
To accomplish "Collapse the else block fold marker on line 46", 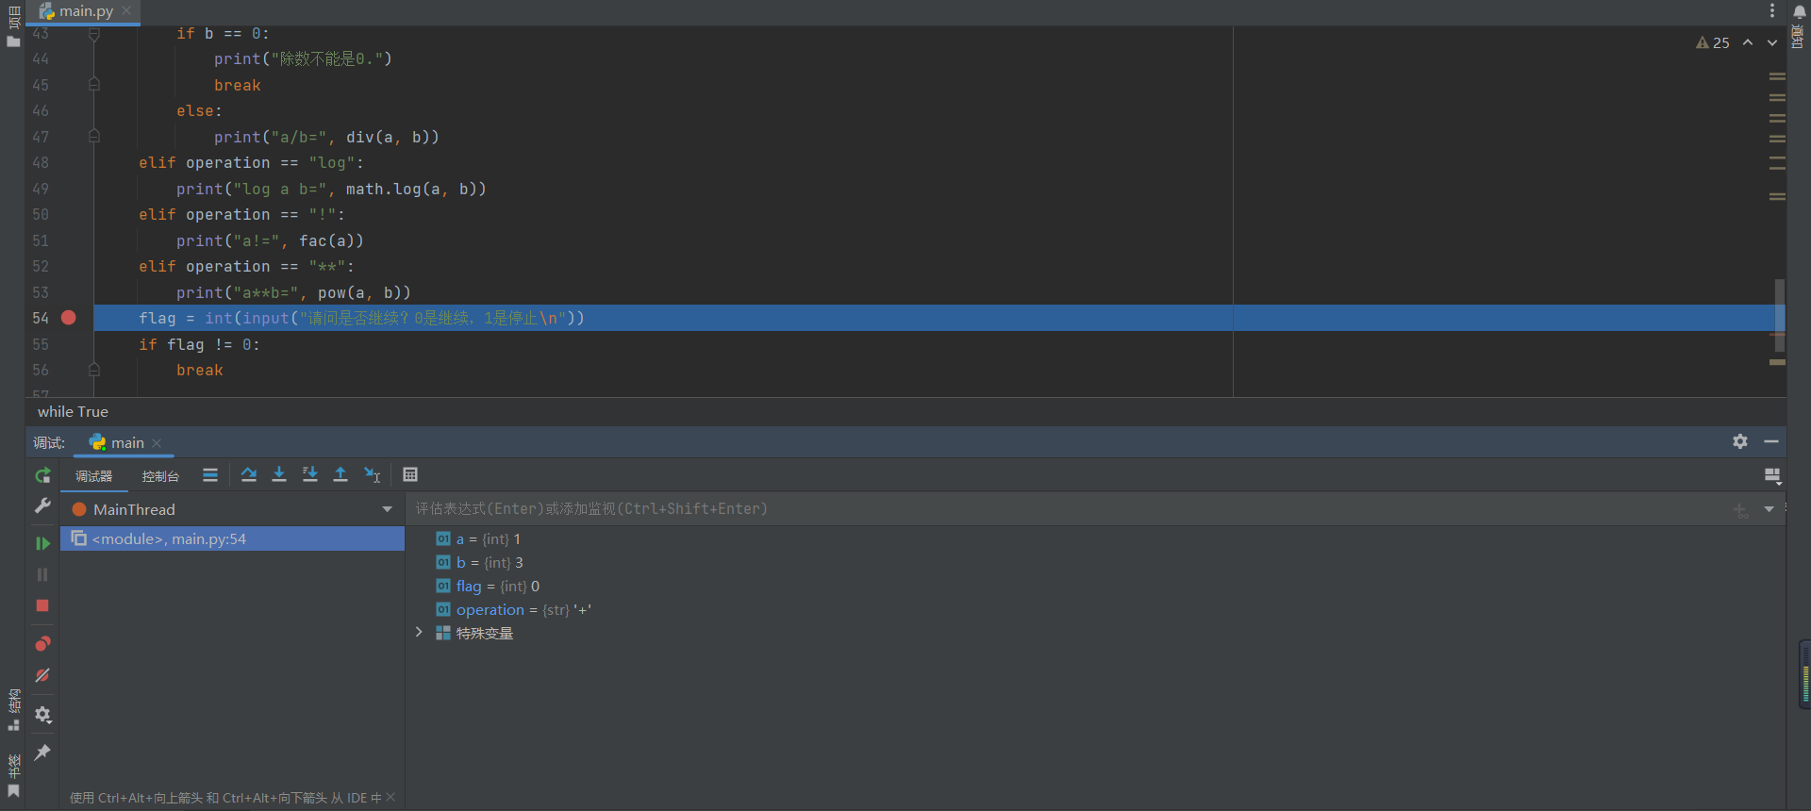I will (x=94, y=110).
